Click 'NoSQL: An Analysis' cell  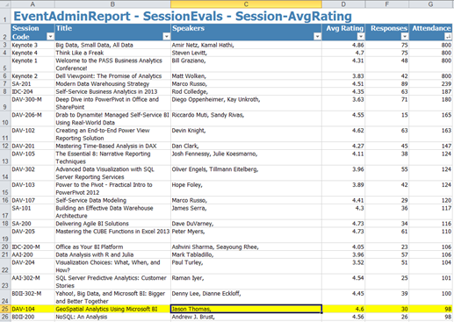click(x=112, y=317)
